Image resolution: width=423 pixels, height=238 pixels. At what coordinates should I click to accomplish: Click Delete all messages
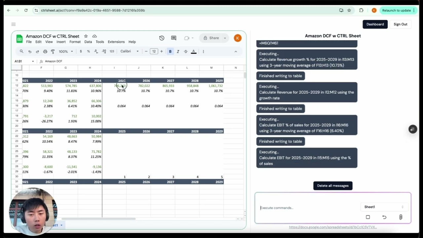pos(333,186)
